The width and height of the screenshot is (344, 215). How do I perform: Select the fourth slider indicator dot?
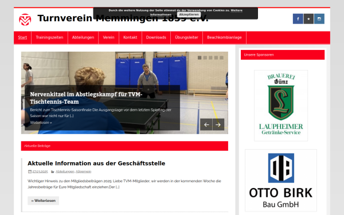(x=216, y=58)
